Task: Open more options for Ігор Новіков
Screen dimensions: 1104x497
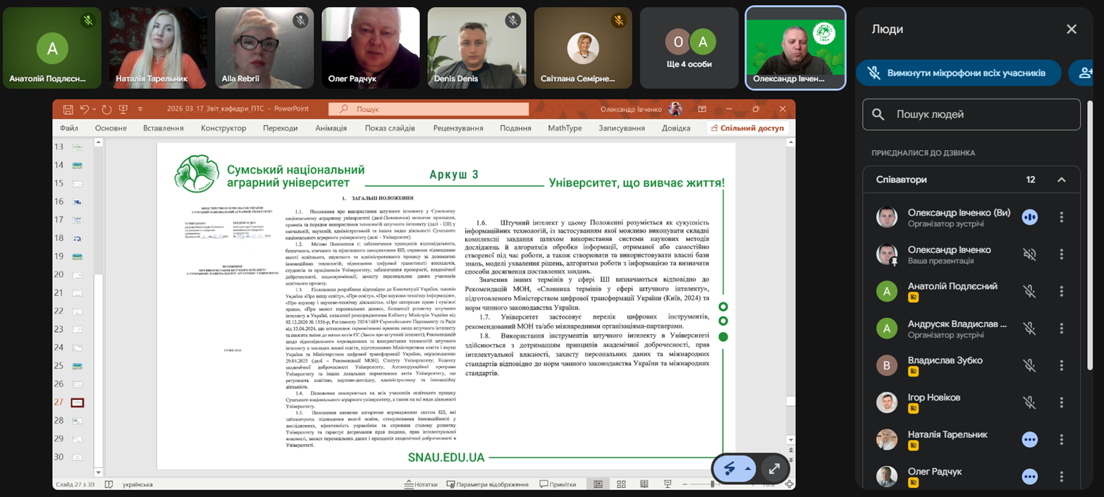Action: (1061, 402)
